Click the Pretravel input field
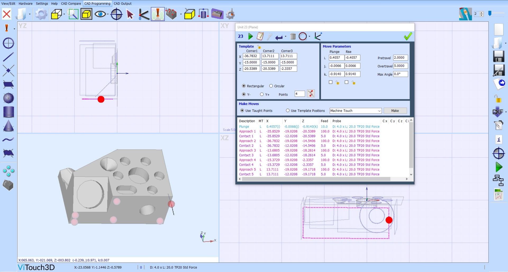Image resolution: width=508 pixels, height=272 pixels. 400,58
